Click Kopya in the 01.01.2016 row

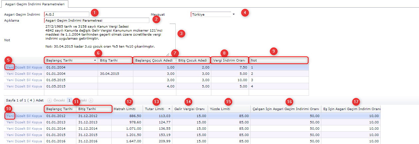[37, 141]
